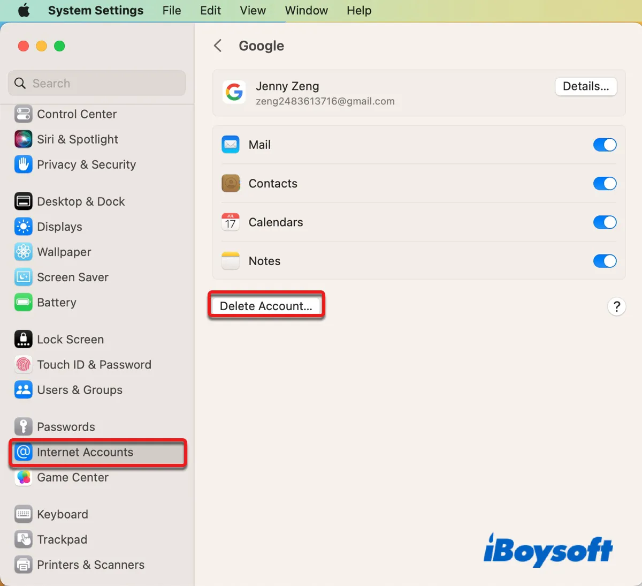Turn off the Mail sync toggle
Viewport: 642px width, 586px height.
coord(605,145)
